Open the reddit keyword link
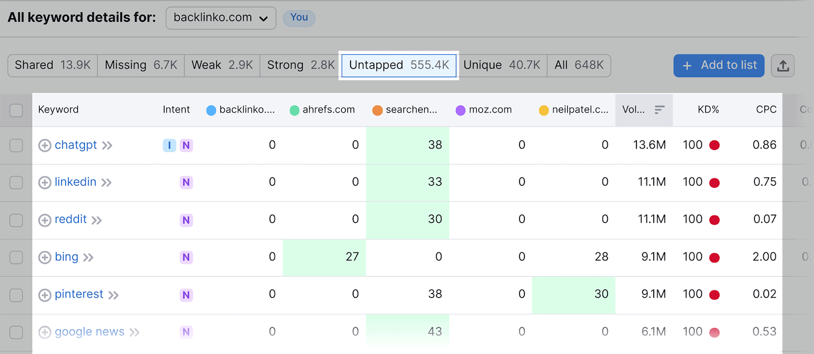This screenshot has width=814, height=354. pos(71,219)
